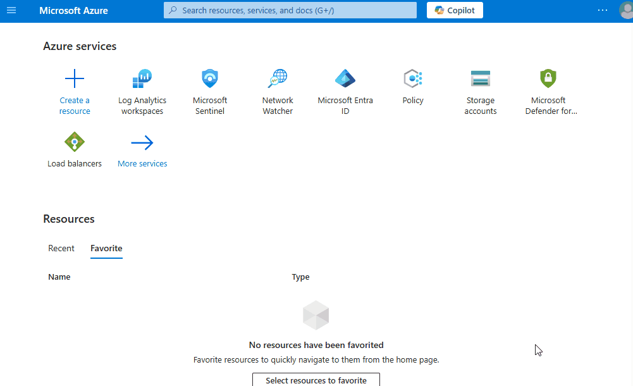Viewport: 633px width, 386px height.
Task: Click the Microsoft Sentinel label
Action: click(x=210, y=106)
